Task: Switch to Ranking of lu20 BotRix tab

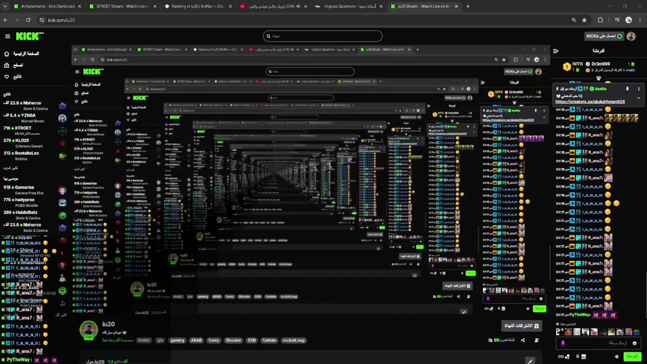Action: pos(197,7)
